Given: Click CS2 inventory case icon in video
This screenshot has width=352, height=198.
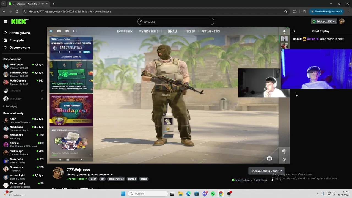Looking at the screenshot, I should [59, 31].
